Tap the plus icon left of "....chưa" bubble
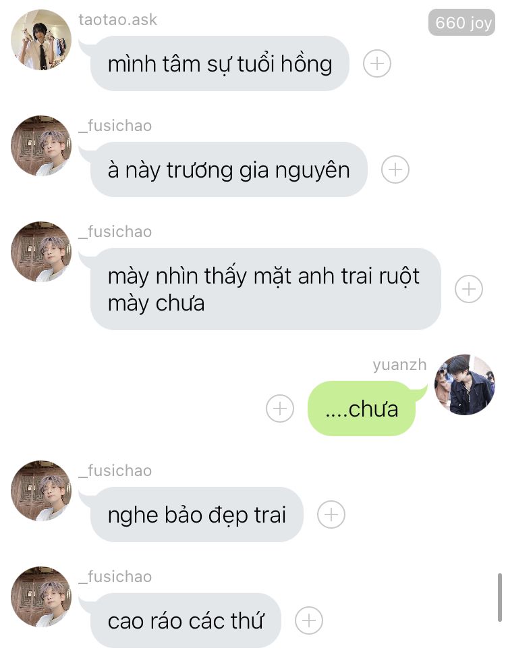The width and height of the screenshot is (506, 661). tap(280, 408)
